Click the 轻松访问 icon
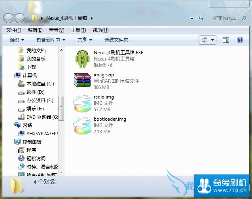Image resolution: width=252 pixels, height=199 pixels. click(x=21, y=158)
